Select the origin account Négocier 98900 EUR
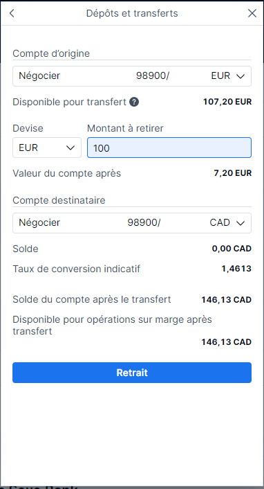 point(132,76)
